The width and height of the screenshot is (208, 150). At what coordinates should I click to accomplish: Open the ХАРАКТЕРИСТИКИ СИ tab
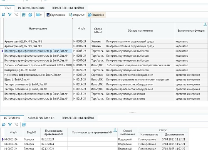click(41, 118)
